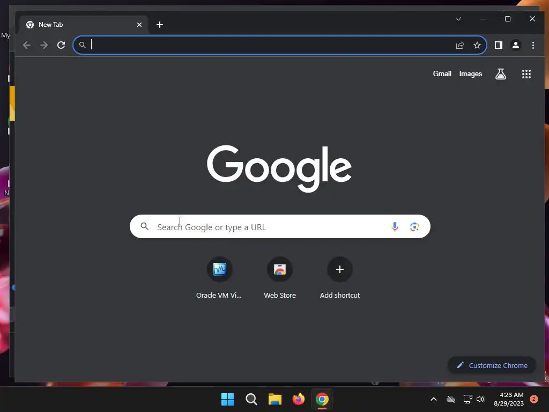Screen dimensions: 549x412
Task: Open a new tab with the plus button
Action: click(x=160, y=25)
